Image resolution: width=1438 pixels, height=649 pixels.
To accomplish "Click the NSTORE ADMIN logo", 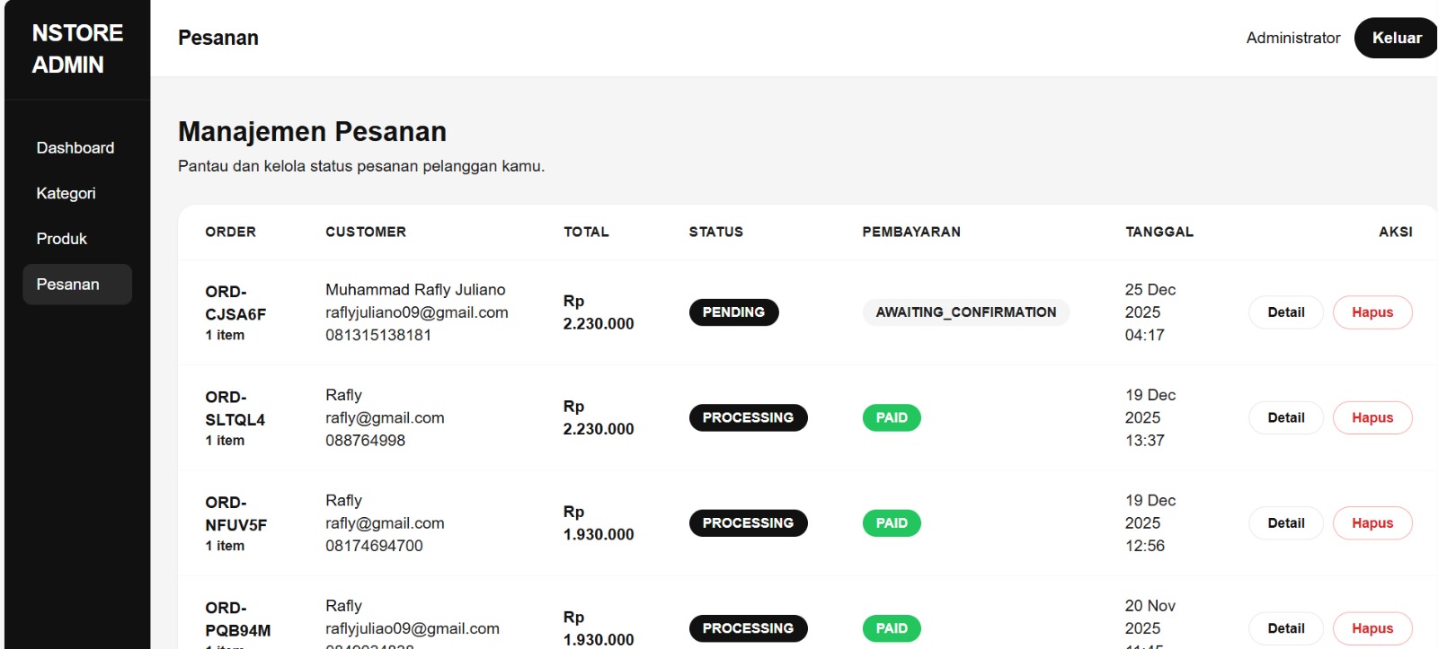I will click(x=77, y=48).
